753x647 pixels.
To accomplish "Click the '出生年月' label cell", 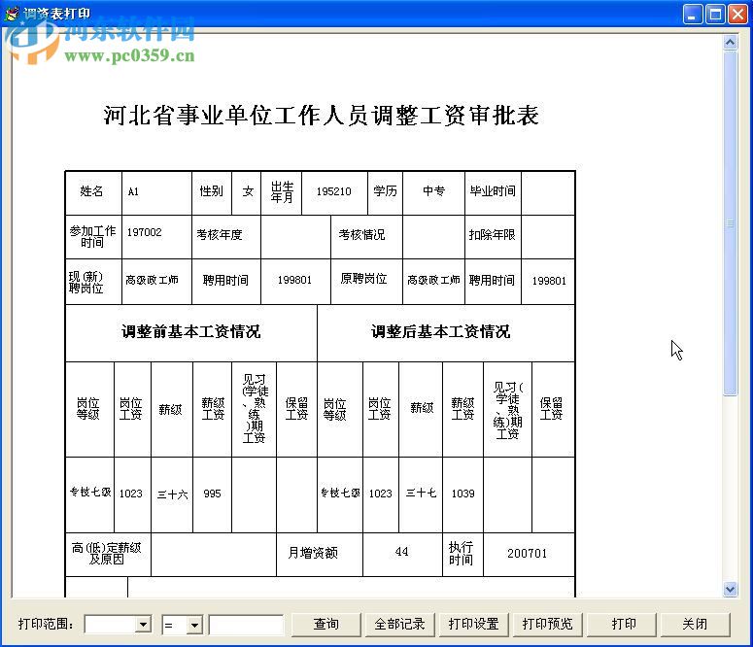I will 282,191.
